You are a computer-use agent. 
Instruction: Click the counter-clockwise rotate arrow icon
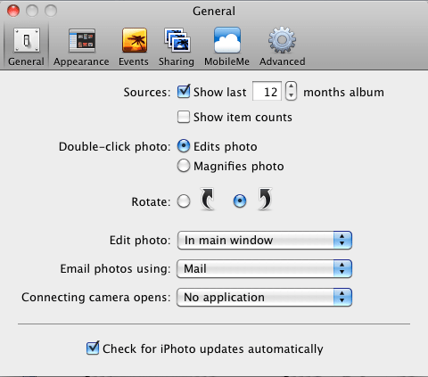208,199
